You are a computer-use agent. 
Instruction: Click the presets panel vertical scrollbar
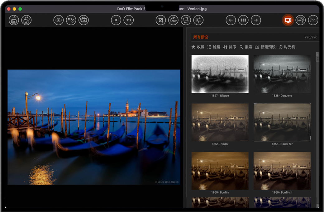pos(317,125)
